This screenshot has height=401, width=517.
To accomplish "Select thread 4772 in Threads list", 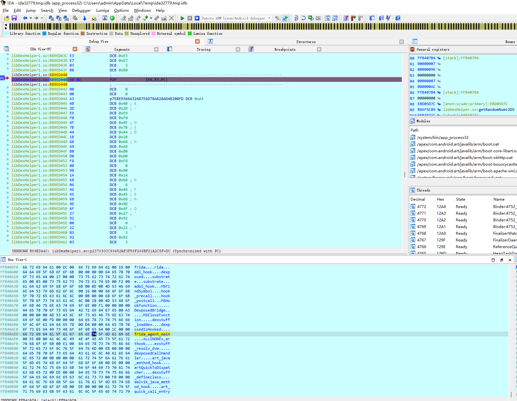I will click(x=421, y=207).
